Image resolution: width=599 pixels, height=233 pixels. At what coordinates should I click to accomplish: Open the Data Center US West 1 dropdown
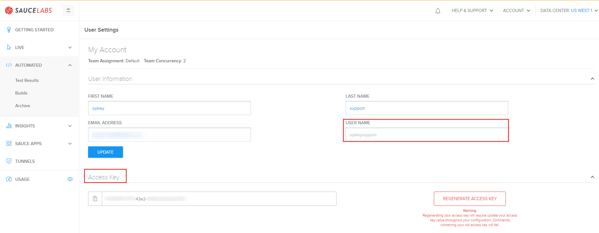point(569,10)
